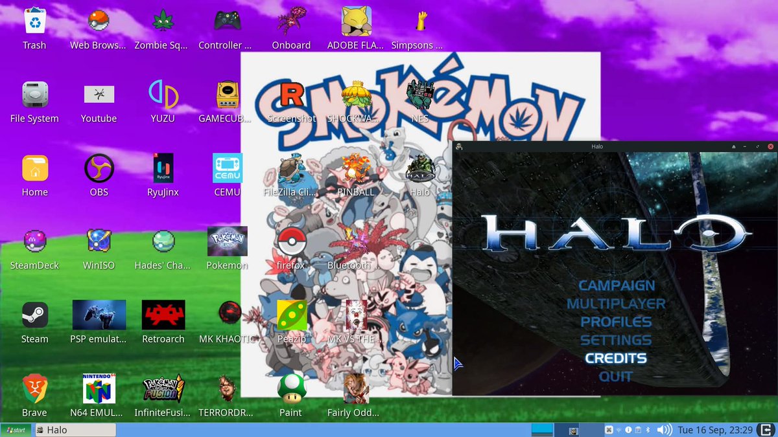Image resolution: width=778 pixels, height=437 pixels.
Task: Launch the MK VS THE desktop icon
Action: 356,315
